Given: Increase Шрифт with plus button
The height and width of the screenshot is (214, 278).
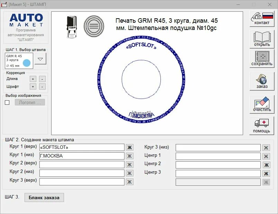Looking at the screenshot, I should [33, 86].
